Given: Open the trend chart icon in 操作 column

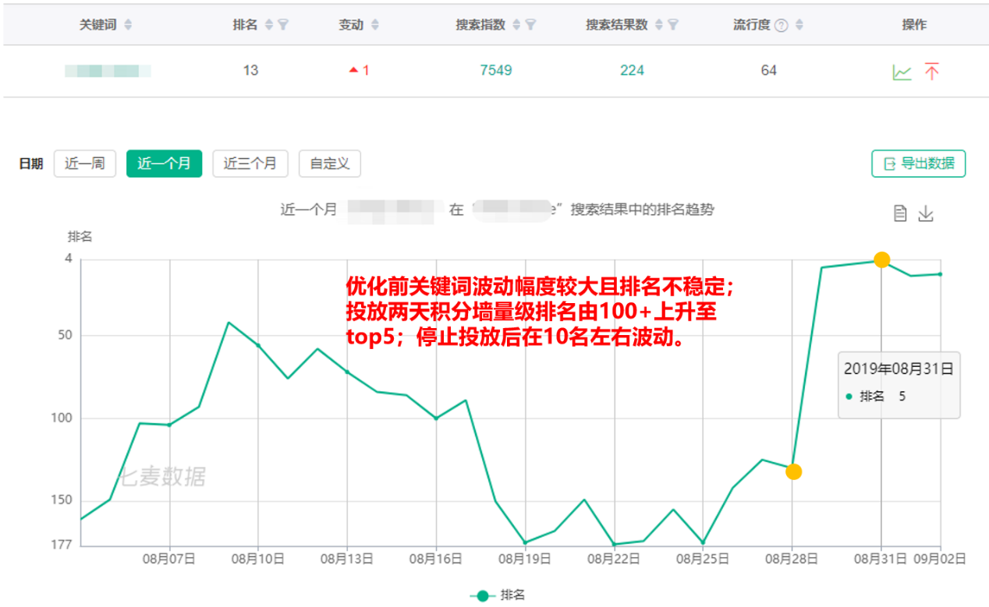Looking at the screenshot, I should pyautogui.click(x=902, y=72).
